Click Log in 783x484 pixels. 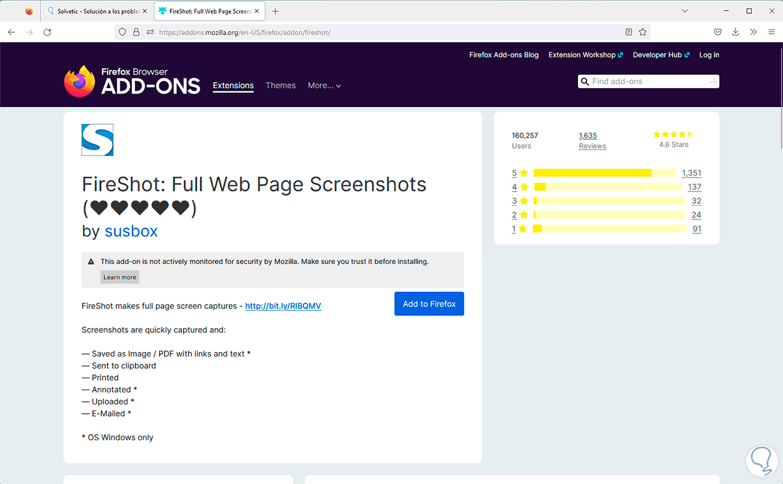pos(709,55)
